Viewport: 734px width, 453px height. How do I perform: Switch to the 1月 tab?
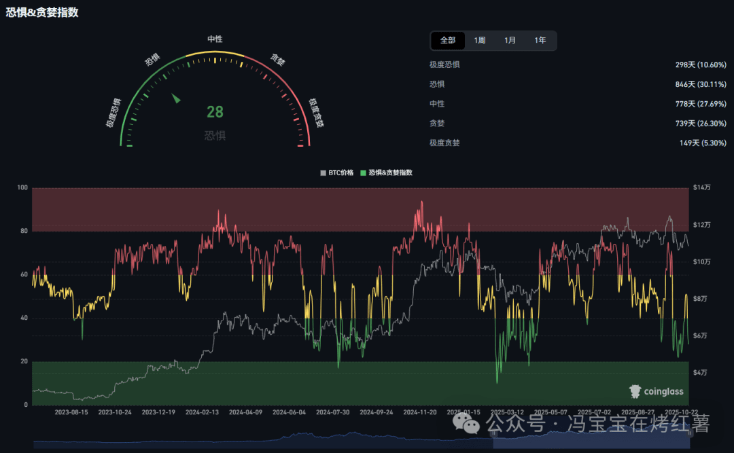click(510, 41)
